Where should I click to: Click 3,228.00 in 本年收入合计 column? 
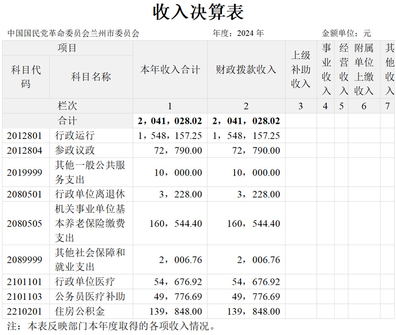point(181,194)
